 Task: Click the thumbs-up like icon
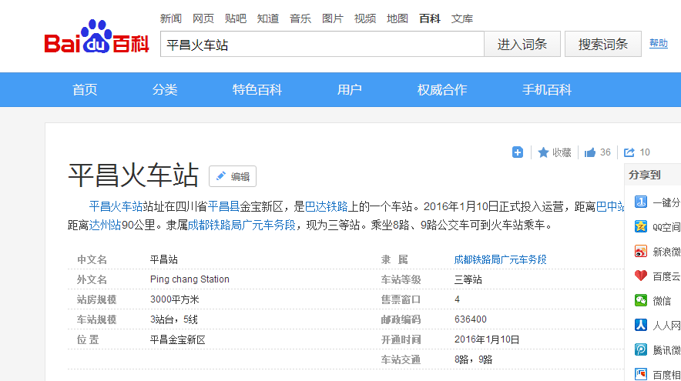point(590,152)
